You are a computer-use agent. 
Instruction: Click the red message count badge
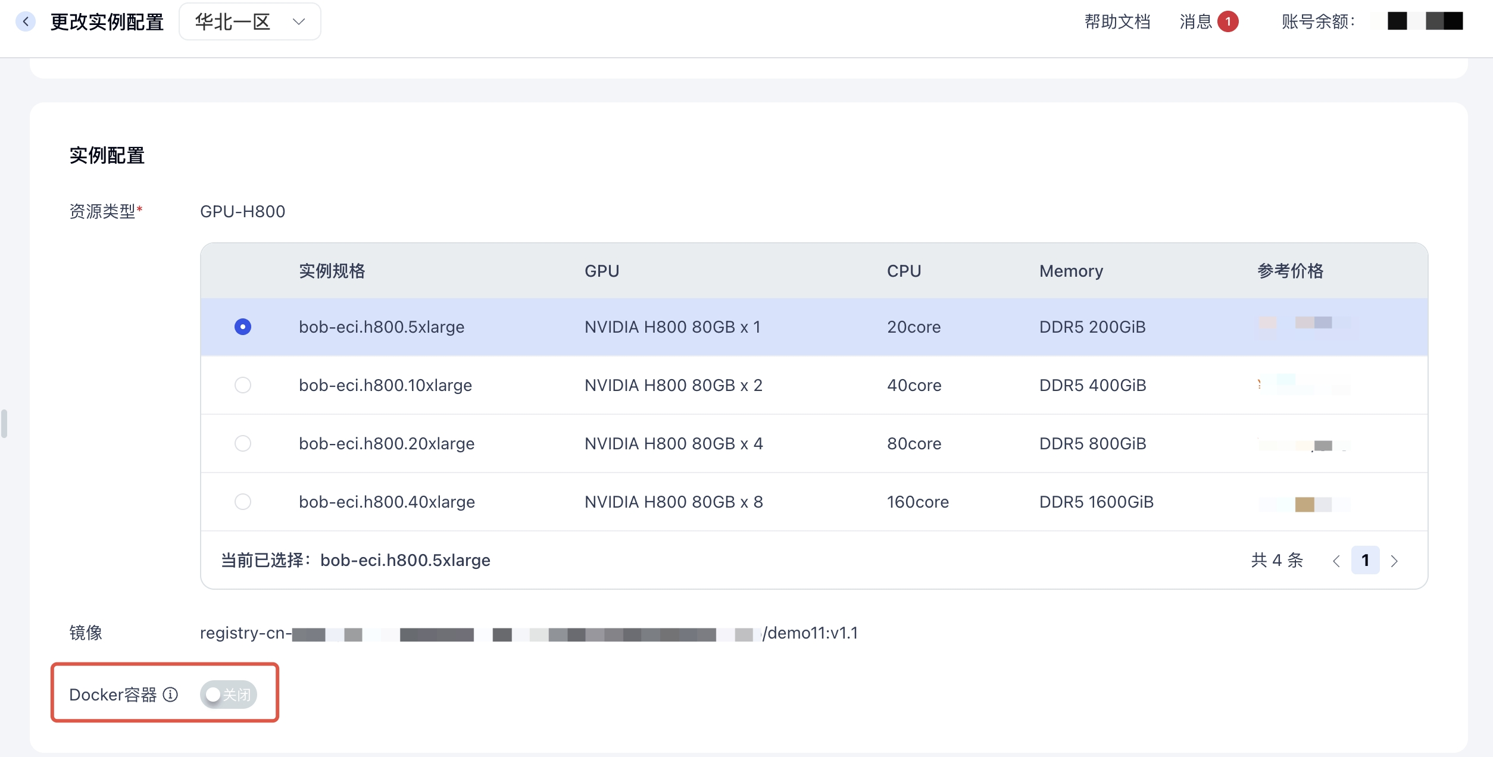click(x=1227, y=21)
